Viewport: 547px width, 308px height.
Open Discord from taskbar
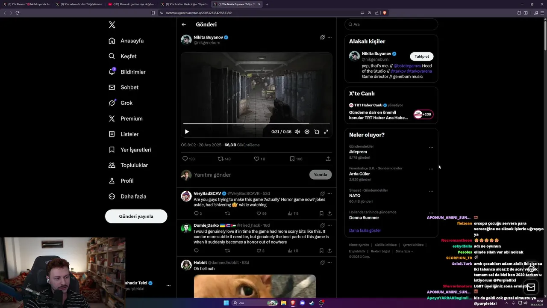click(302, 303)
